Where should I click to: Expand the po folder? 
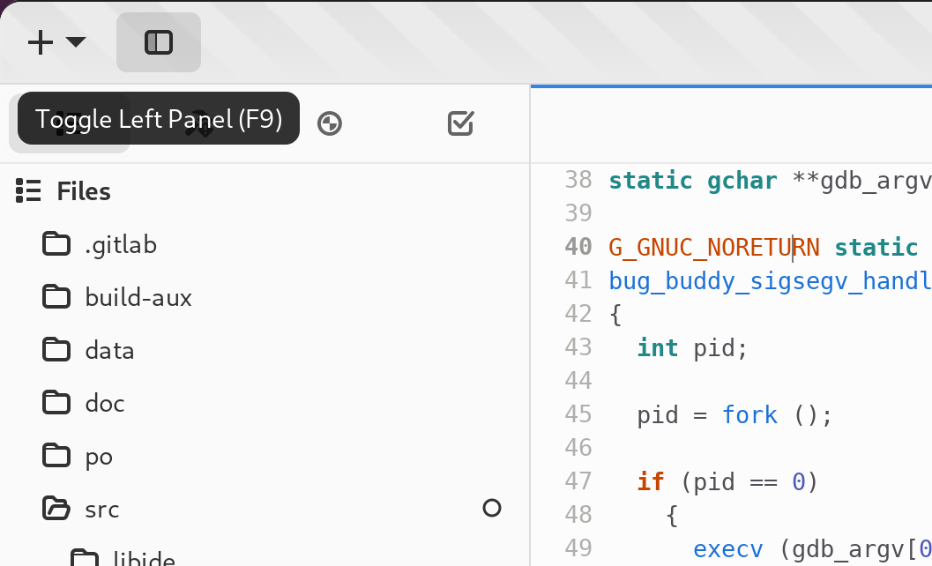(99, 457)
